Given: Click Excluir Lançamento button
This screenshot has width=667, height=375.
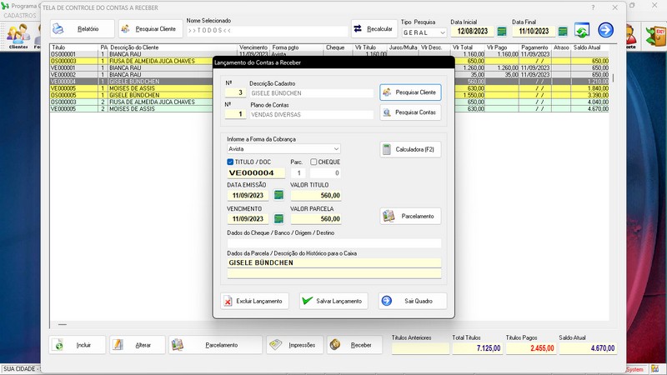Looking at the screenshot, I should [x=253, y=301].
